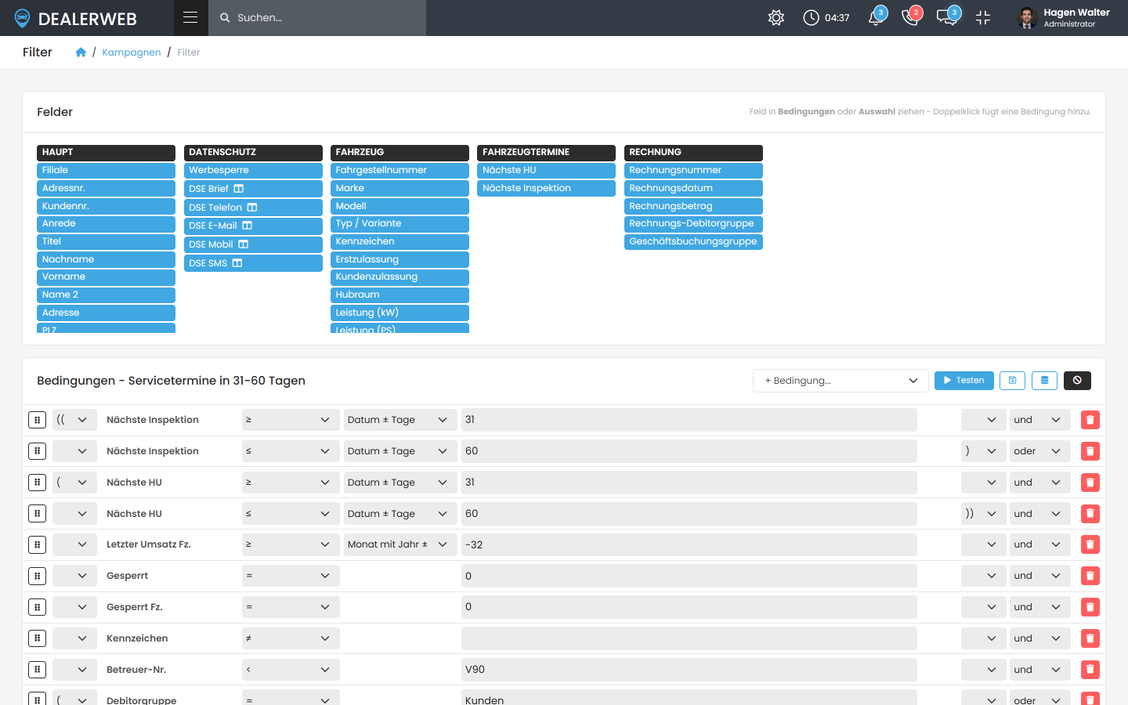Select the Nachname field chip

pyautogui.click(x=106, y=259)
